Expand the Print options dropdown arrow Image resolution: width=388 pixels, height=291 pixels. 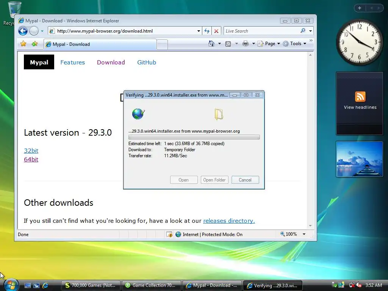click(253, 44)
